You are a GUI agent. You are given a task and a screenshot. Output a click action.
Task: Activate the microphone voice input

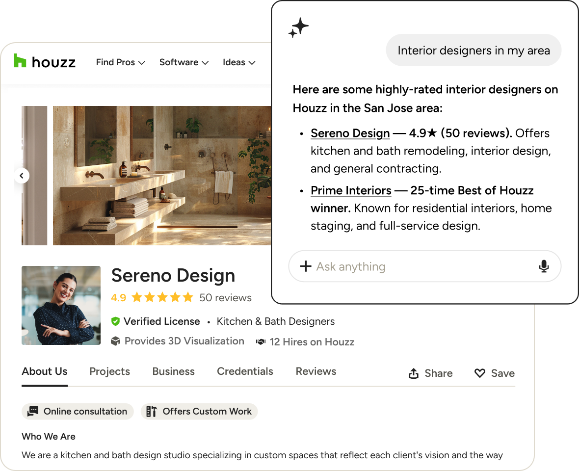[x=544, y=266]
